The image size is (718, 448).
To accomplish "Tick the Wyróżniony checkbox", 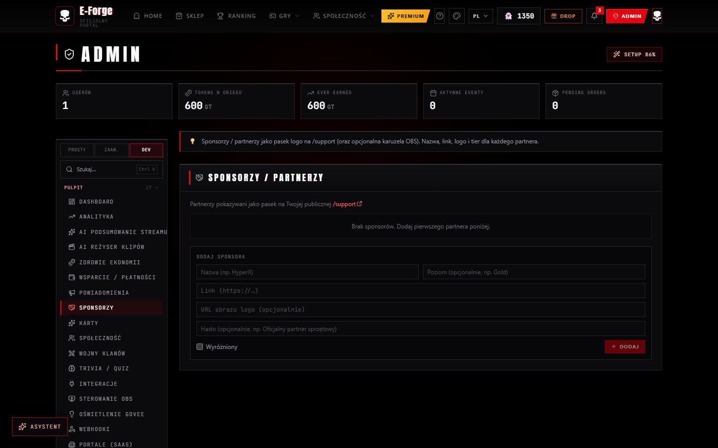I will click(x=200, y=346).
